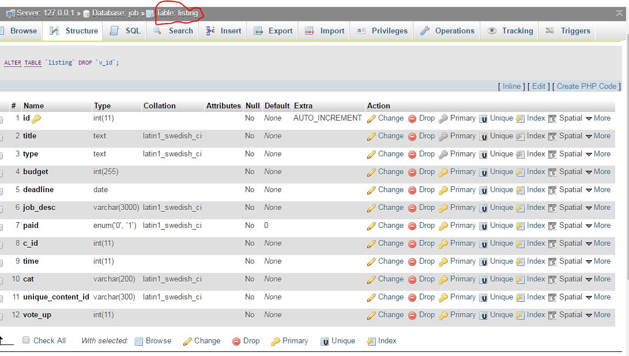Viewport: 629px width, 356px height.
Task: Click the Create PHP Code link
Action: pyautogui.click(x=586, y=87)
